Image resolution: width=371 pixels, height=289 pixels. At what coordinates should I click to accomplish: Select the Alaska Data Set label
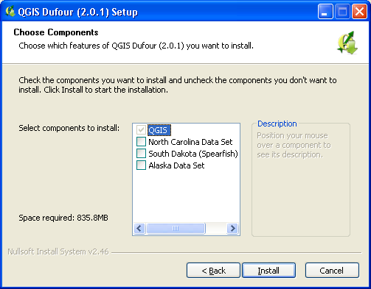(176, 165)
